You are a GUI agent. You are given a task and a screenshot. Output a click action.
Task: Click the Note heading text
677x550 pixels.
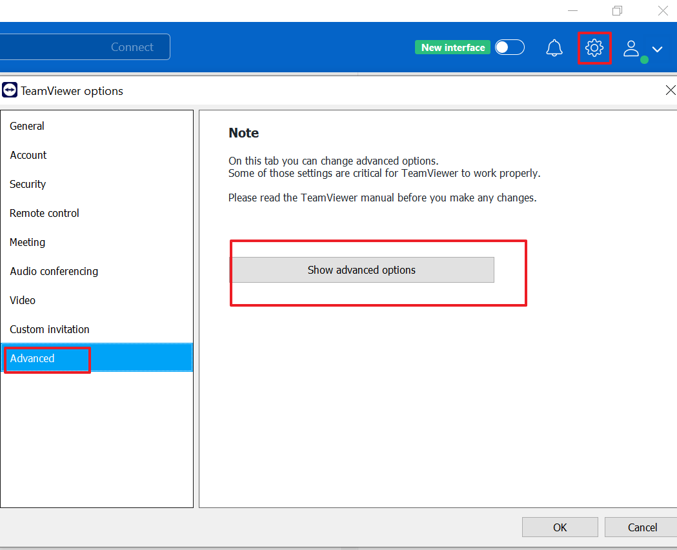pos(243,133)
